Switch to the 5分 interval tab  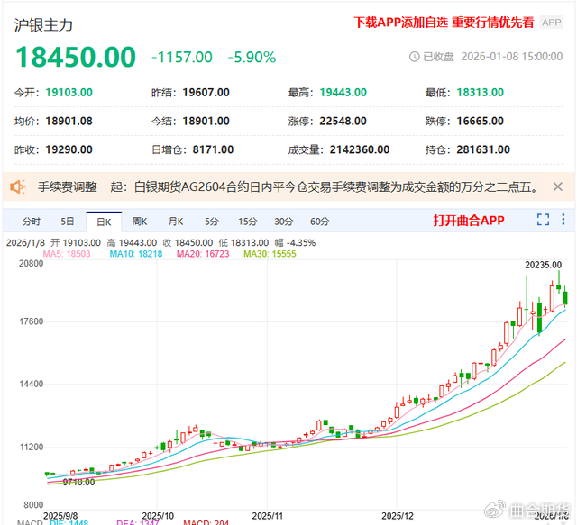(212, 222)
